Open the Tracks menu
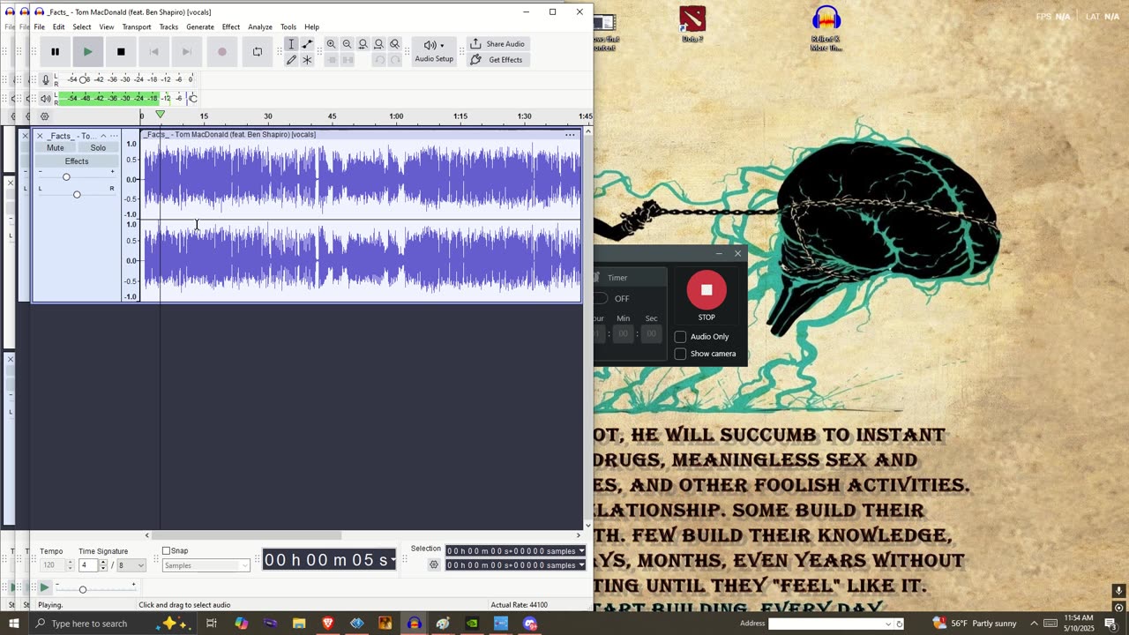This screenshot has width=1129, height=635. click(x=168, y=26)
